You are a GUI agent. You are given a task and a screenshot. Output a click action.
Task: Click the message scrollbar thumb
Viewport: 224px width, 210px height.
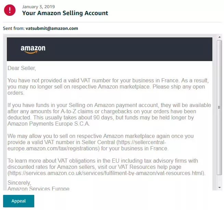click(220, 107)
